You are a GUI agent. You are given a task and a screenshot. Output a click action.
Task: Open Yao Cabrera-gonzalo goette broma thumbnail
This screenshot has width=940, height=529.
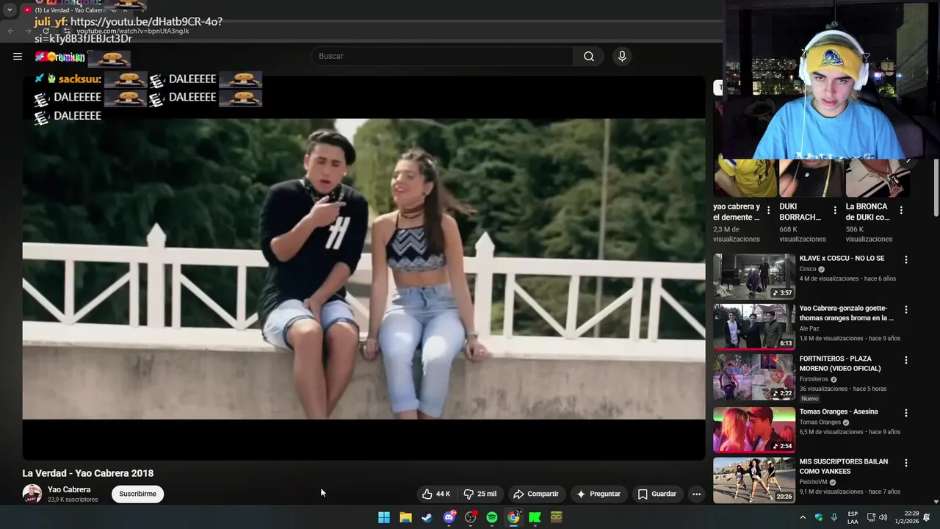tap(754, 327)
